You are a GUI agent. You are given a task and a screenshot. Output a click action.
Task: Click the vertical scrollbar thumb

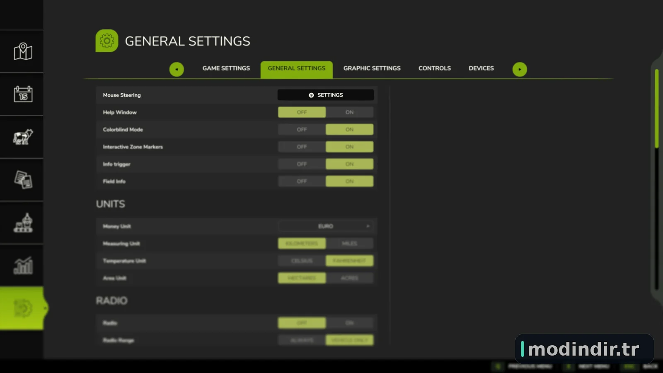(x=657, y=109)
